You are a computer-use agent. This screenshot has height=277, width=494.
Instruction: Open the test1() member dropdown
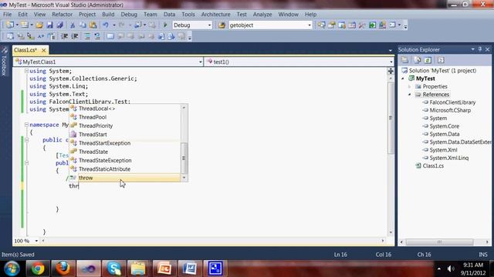coord(391,62)
